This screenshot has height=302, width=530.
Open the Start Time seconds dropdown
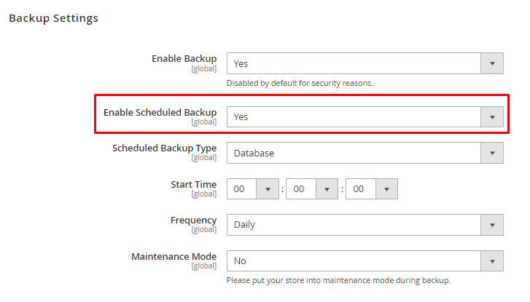pyautogui.click(x=386, y=188)
